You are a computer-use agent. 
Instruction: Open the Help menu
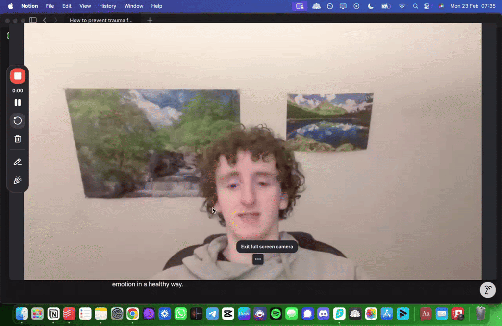156,6
